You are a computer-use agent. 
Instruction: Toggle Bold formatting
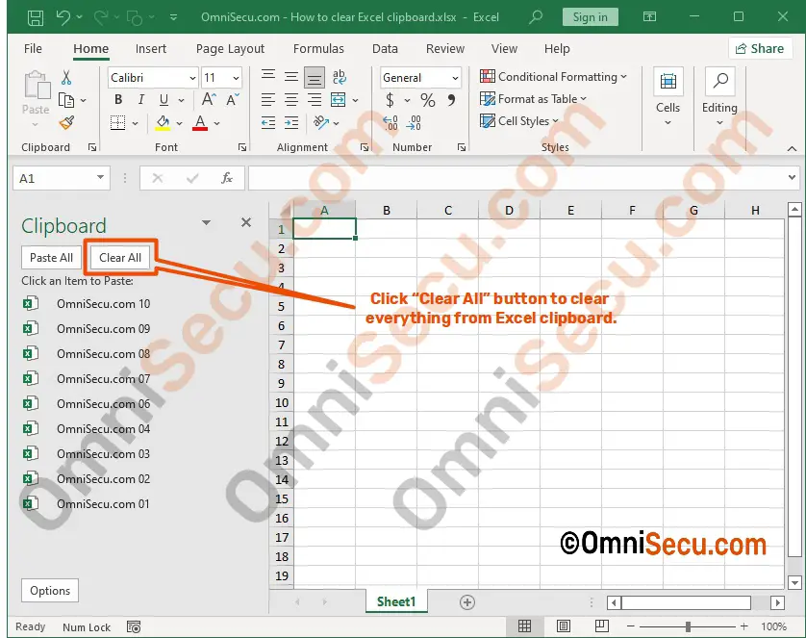click(x=118, y=100)
